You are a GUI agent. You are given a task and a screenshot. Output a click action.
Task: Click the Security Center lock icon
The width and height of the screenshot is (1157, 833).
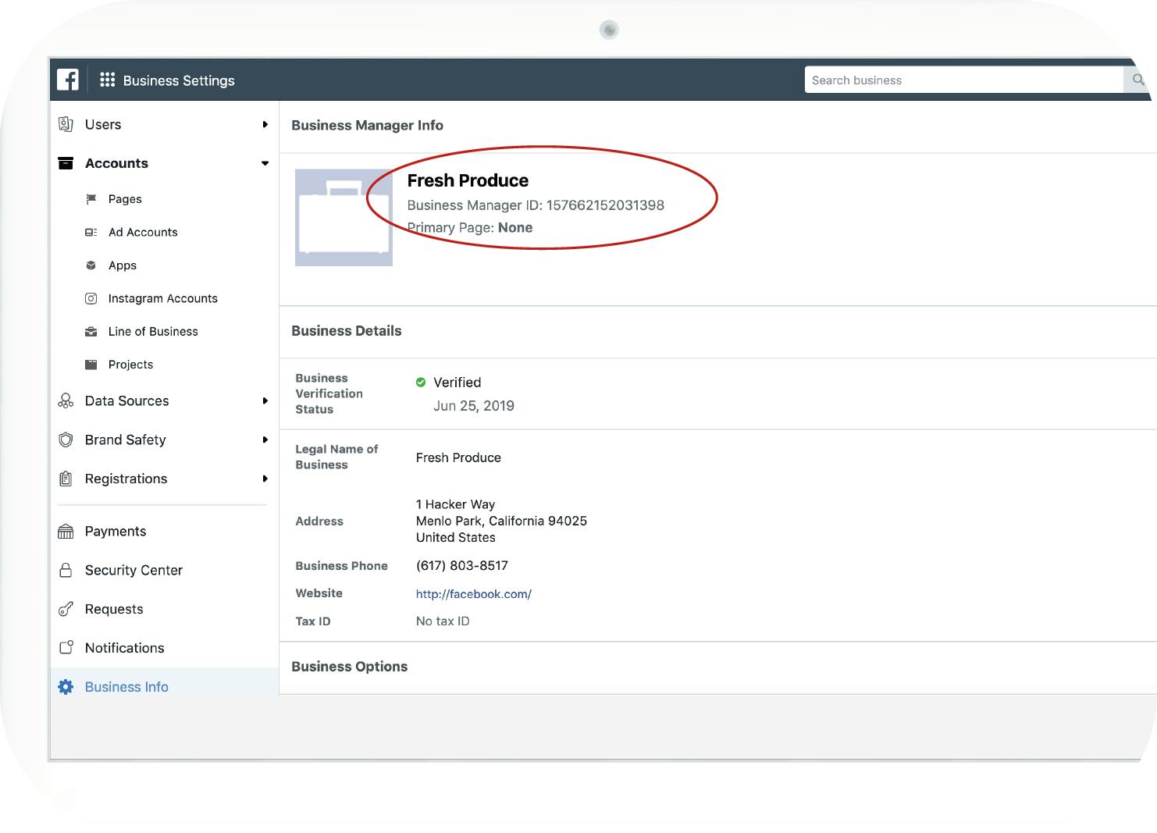pyautogui.click(x=66, y=570)
